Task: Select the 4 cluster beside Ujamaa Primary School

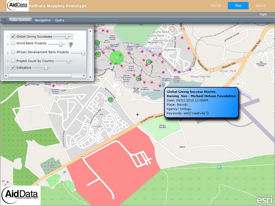Action: click(x=139, y=78)
